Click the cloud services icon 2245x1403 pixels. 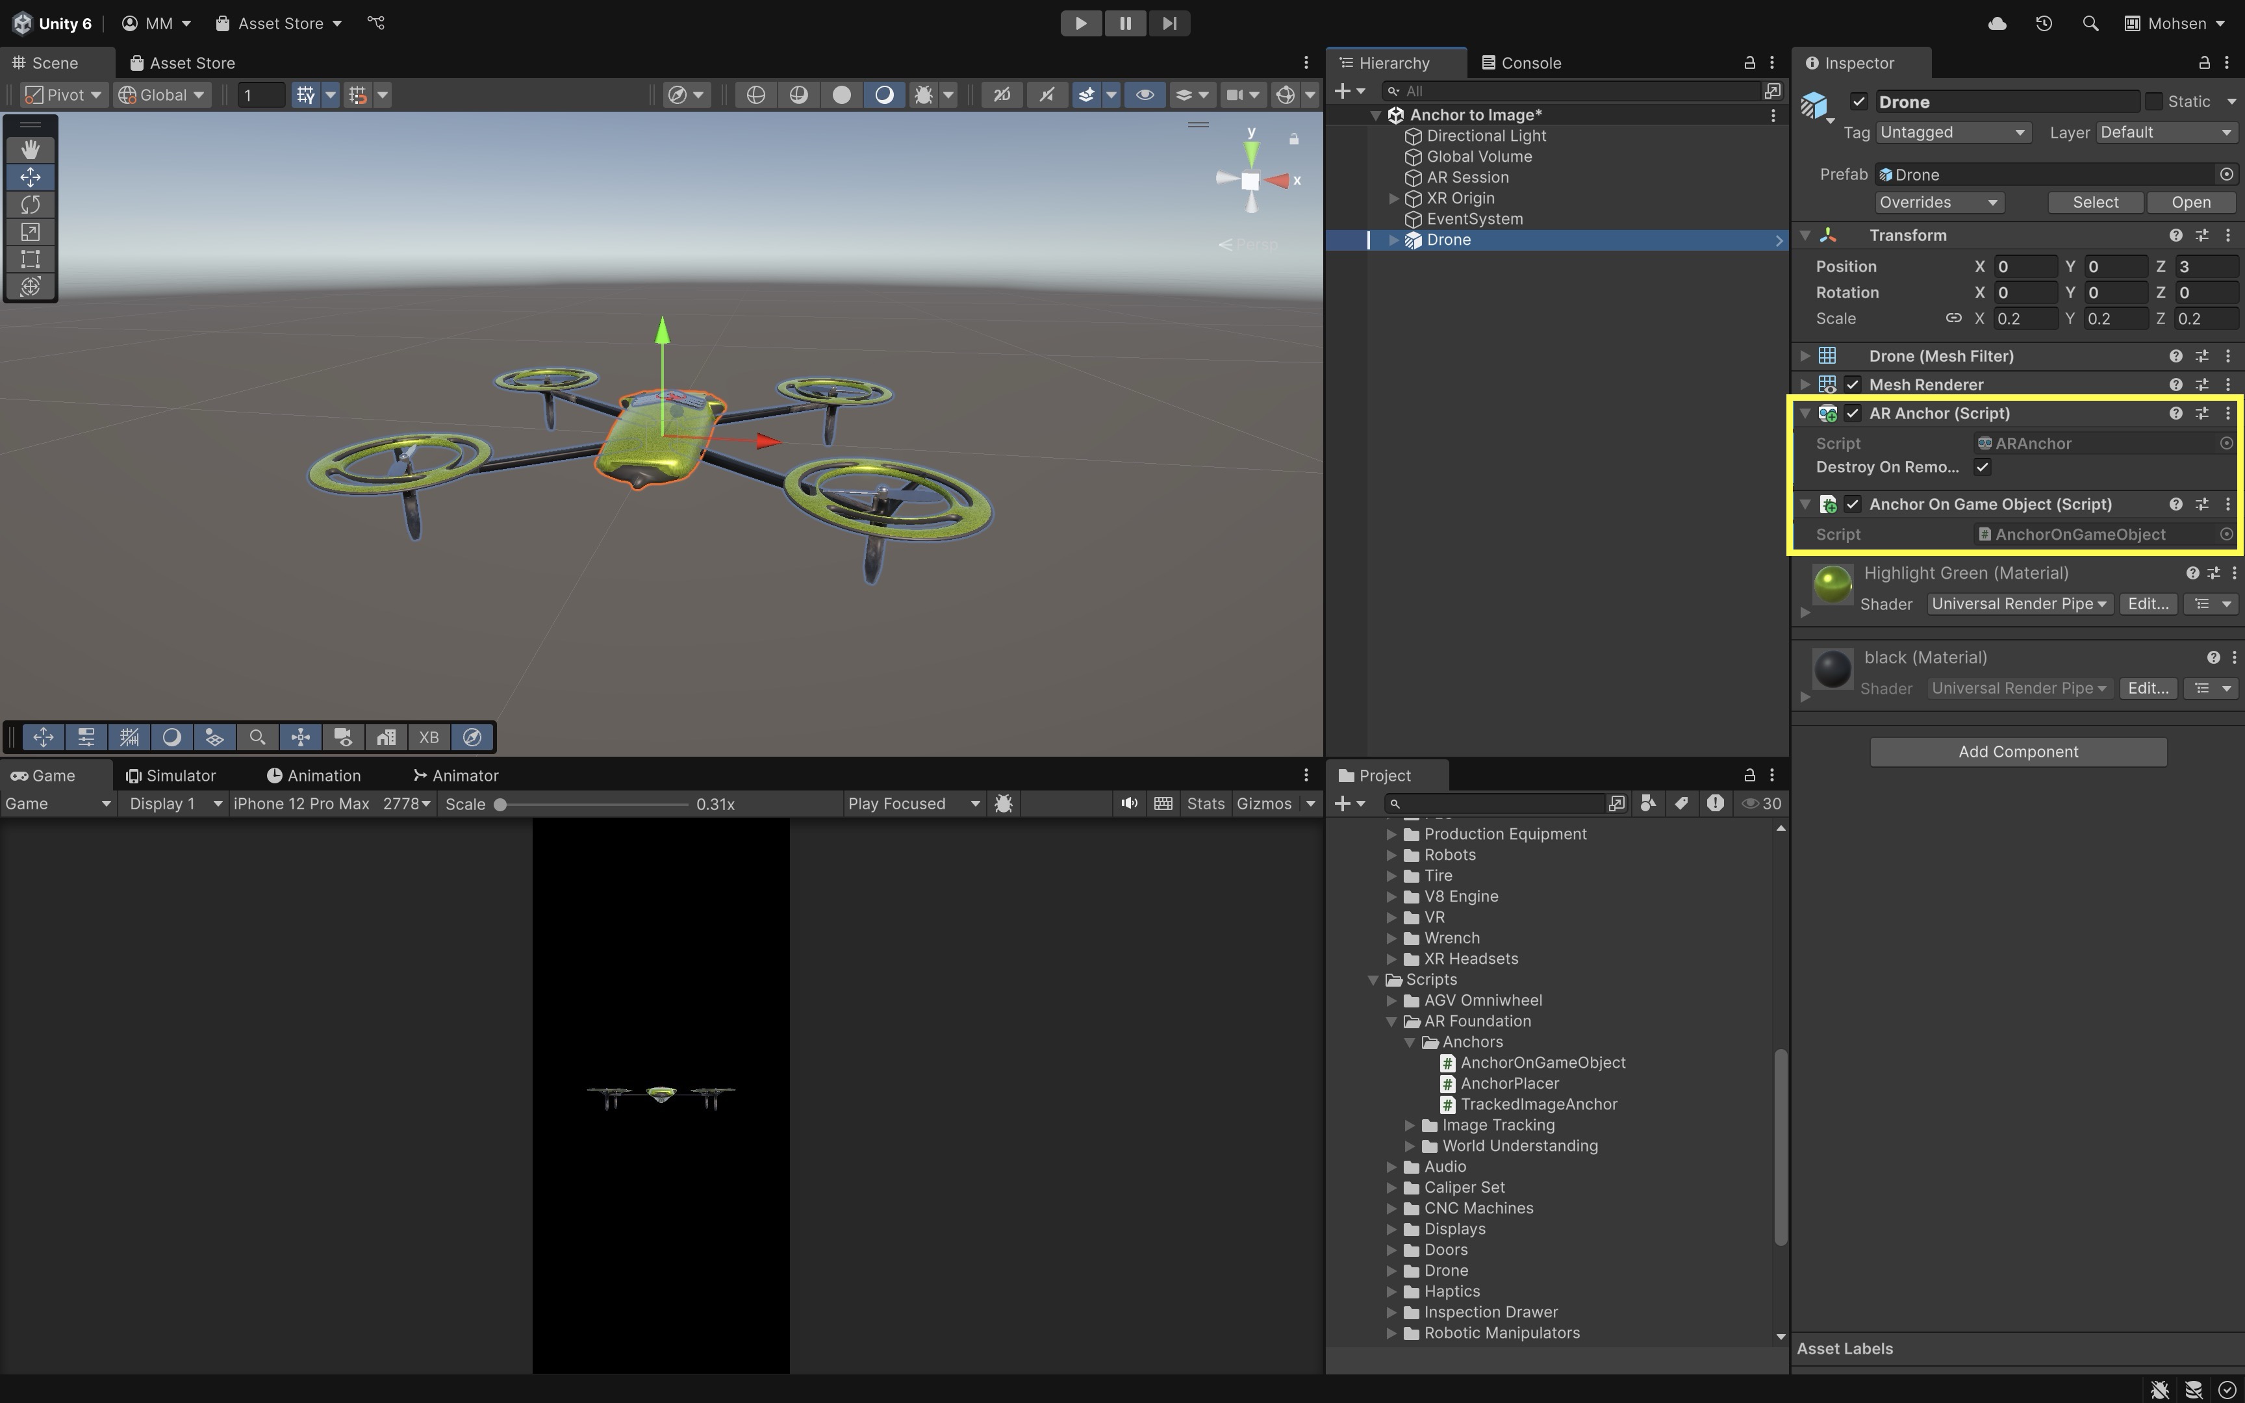pyautogui.click(x=1998, y=23)
